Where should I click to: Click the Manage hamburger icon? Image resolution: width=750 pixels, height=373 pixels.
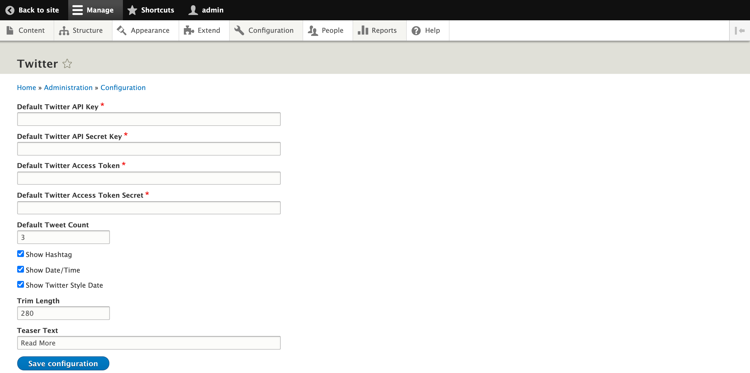(x=77, y=10)
